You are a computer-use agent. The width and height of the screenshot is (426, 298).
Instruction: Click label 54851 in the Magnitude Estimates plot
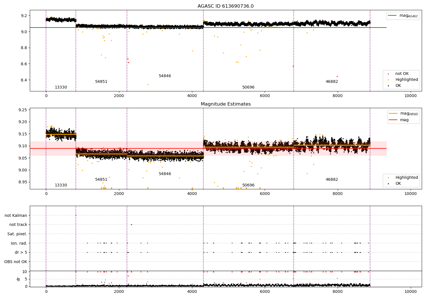pyautogui.click(x=101, y=180)
